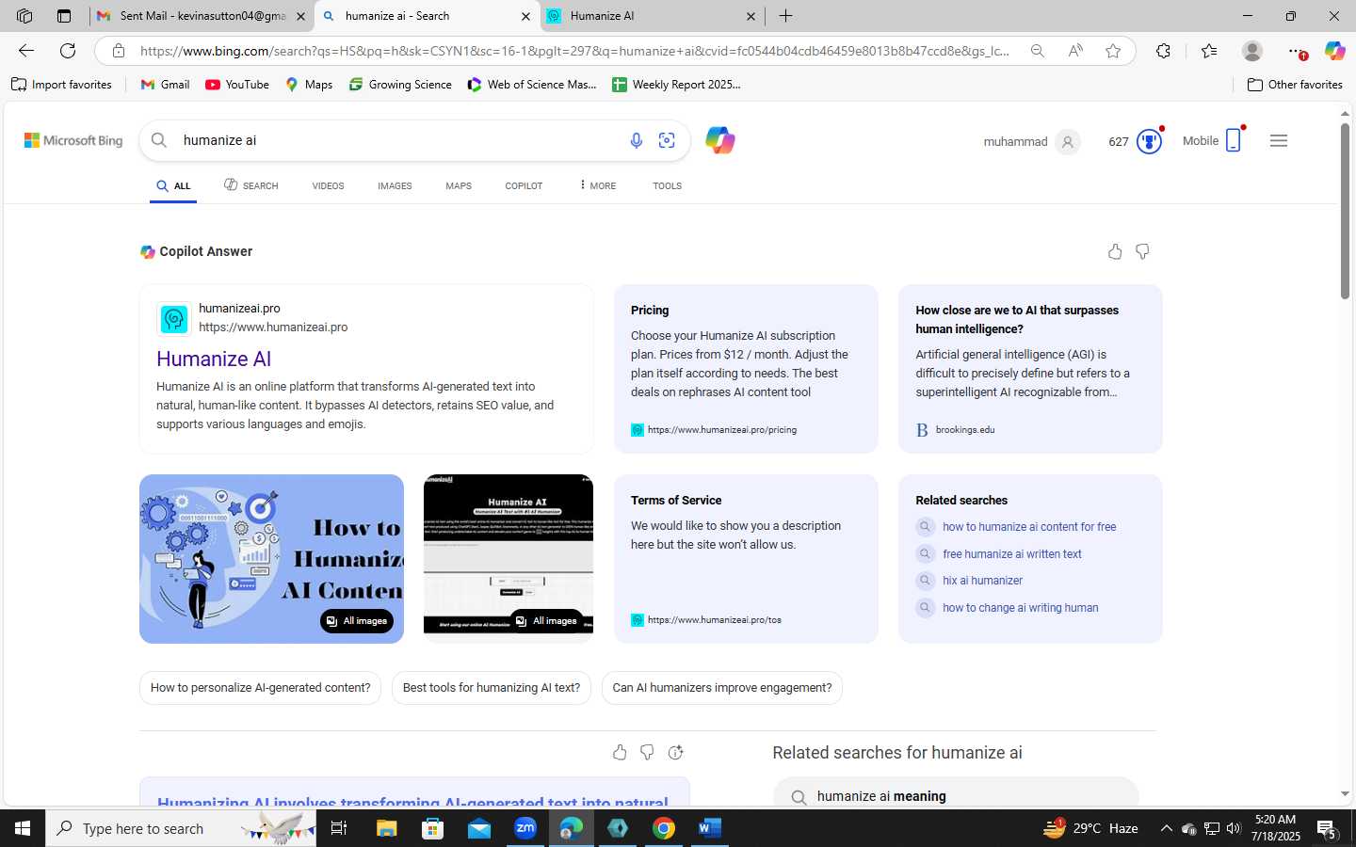This screenshot has width=1356, height=847.
Task: Open Microsoft Word from the taskbar
Action: pos(709,828)
